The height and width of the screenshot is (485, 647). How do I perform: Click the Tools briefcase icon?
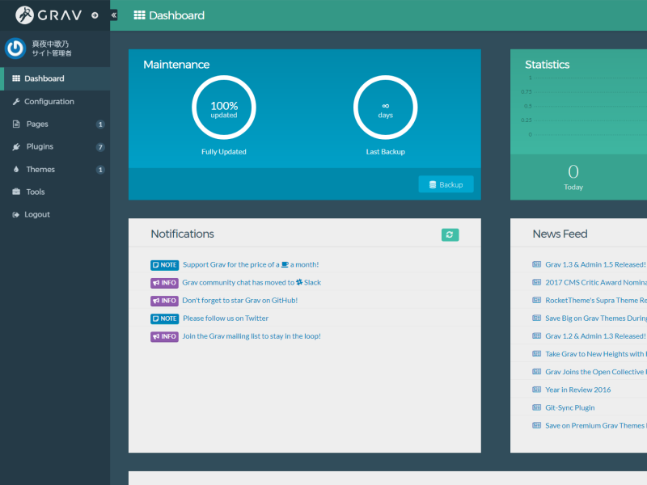click(x=16, y=192)
